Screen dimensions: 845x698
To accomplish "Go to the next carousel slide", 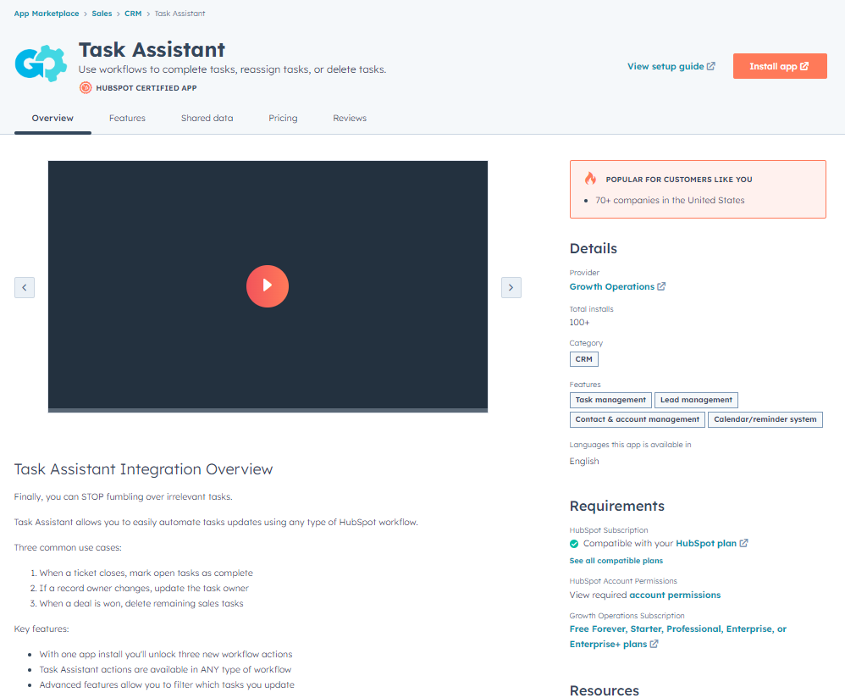I will 511,287.
